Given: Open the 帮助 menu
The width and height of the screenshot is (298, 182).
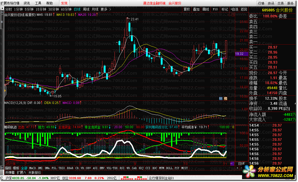Looking at the screenshot, I should (50, 3).
